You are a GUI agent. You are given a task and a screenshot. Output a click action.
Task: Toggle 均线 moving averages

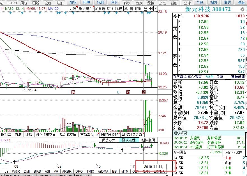coord(110,9)
